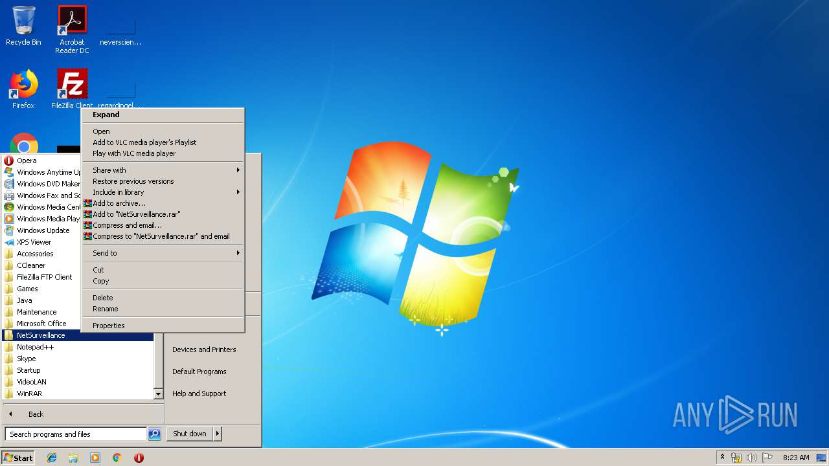Expand the Accessories folder

(x=42, y=254)
